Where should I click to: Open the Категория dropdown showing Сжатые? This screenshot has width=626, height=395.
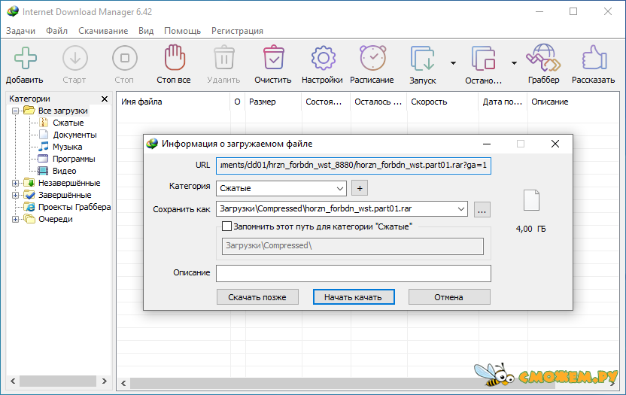pos(281,188)
